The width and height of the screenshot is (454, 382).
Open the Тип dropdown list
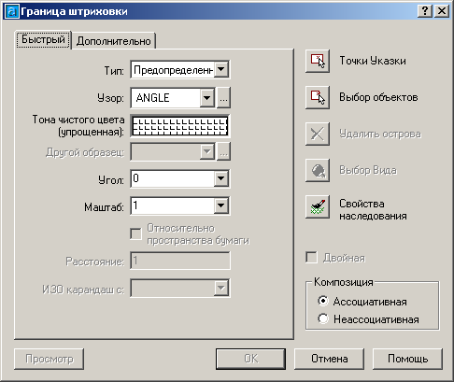221,69
